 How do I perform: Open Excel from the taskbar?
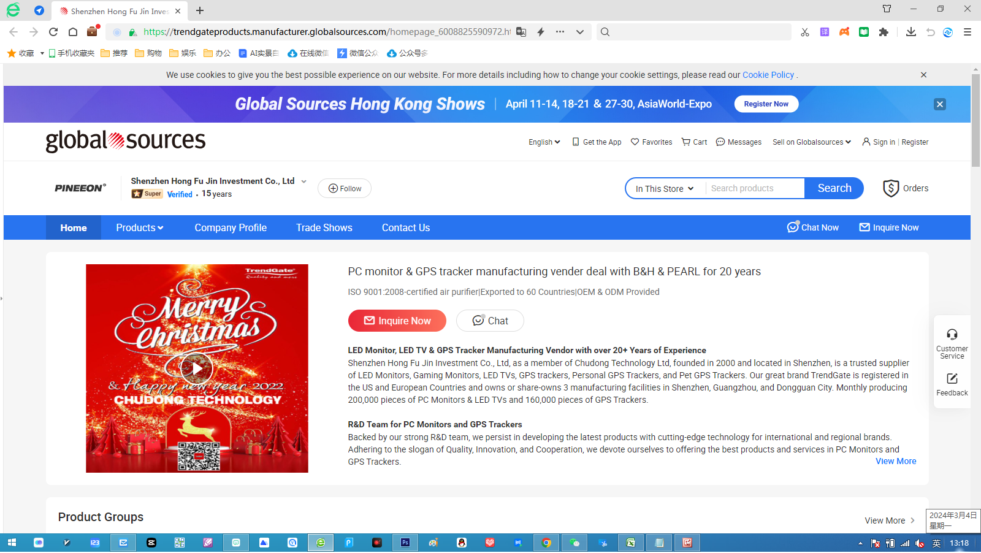(631, 543)
